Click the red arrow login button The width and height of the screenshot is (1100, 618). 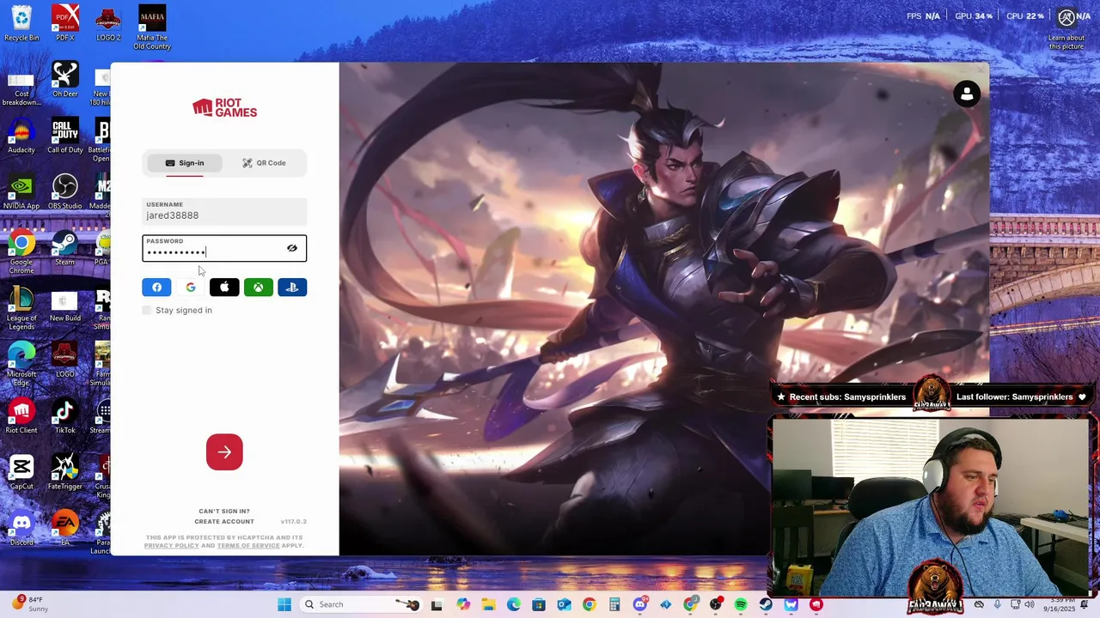click(x=224, y=452)
